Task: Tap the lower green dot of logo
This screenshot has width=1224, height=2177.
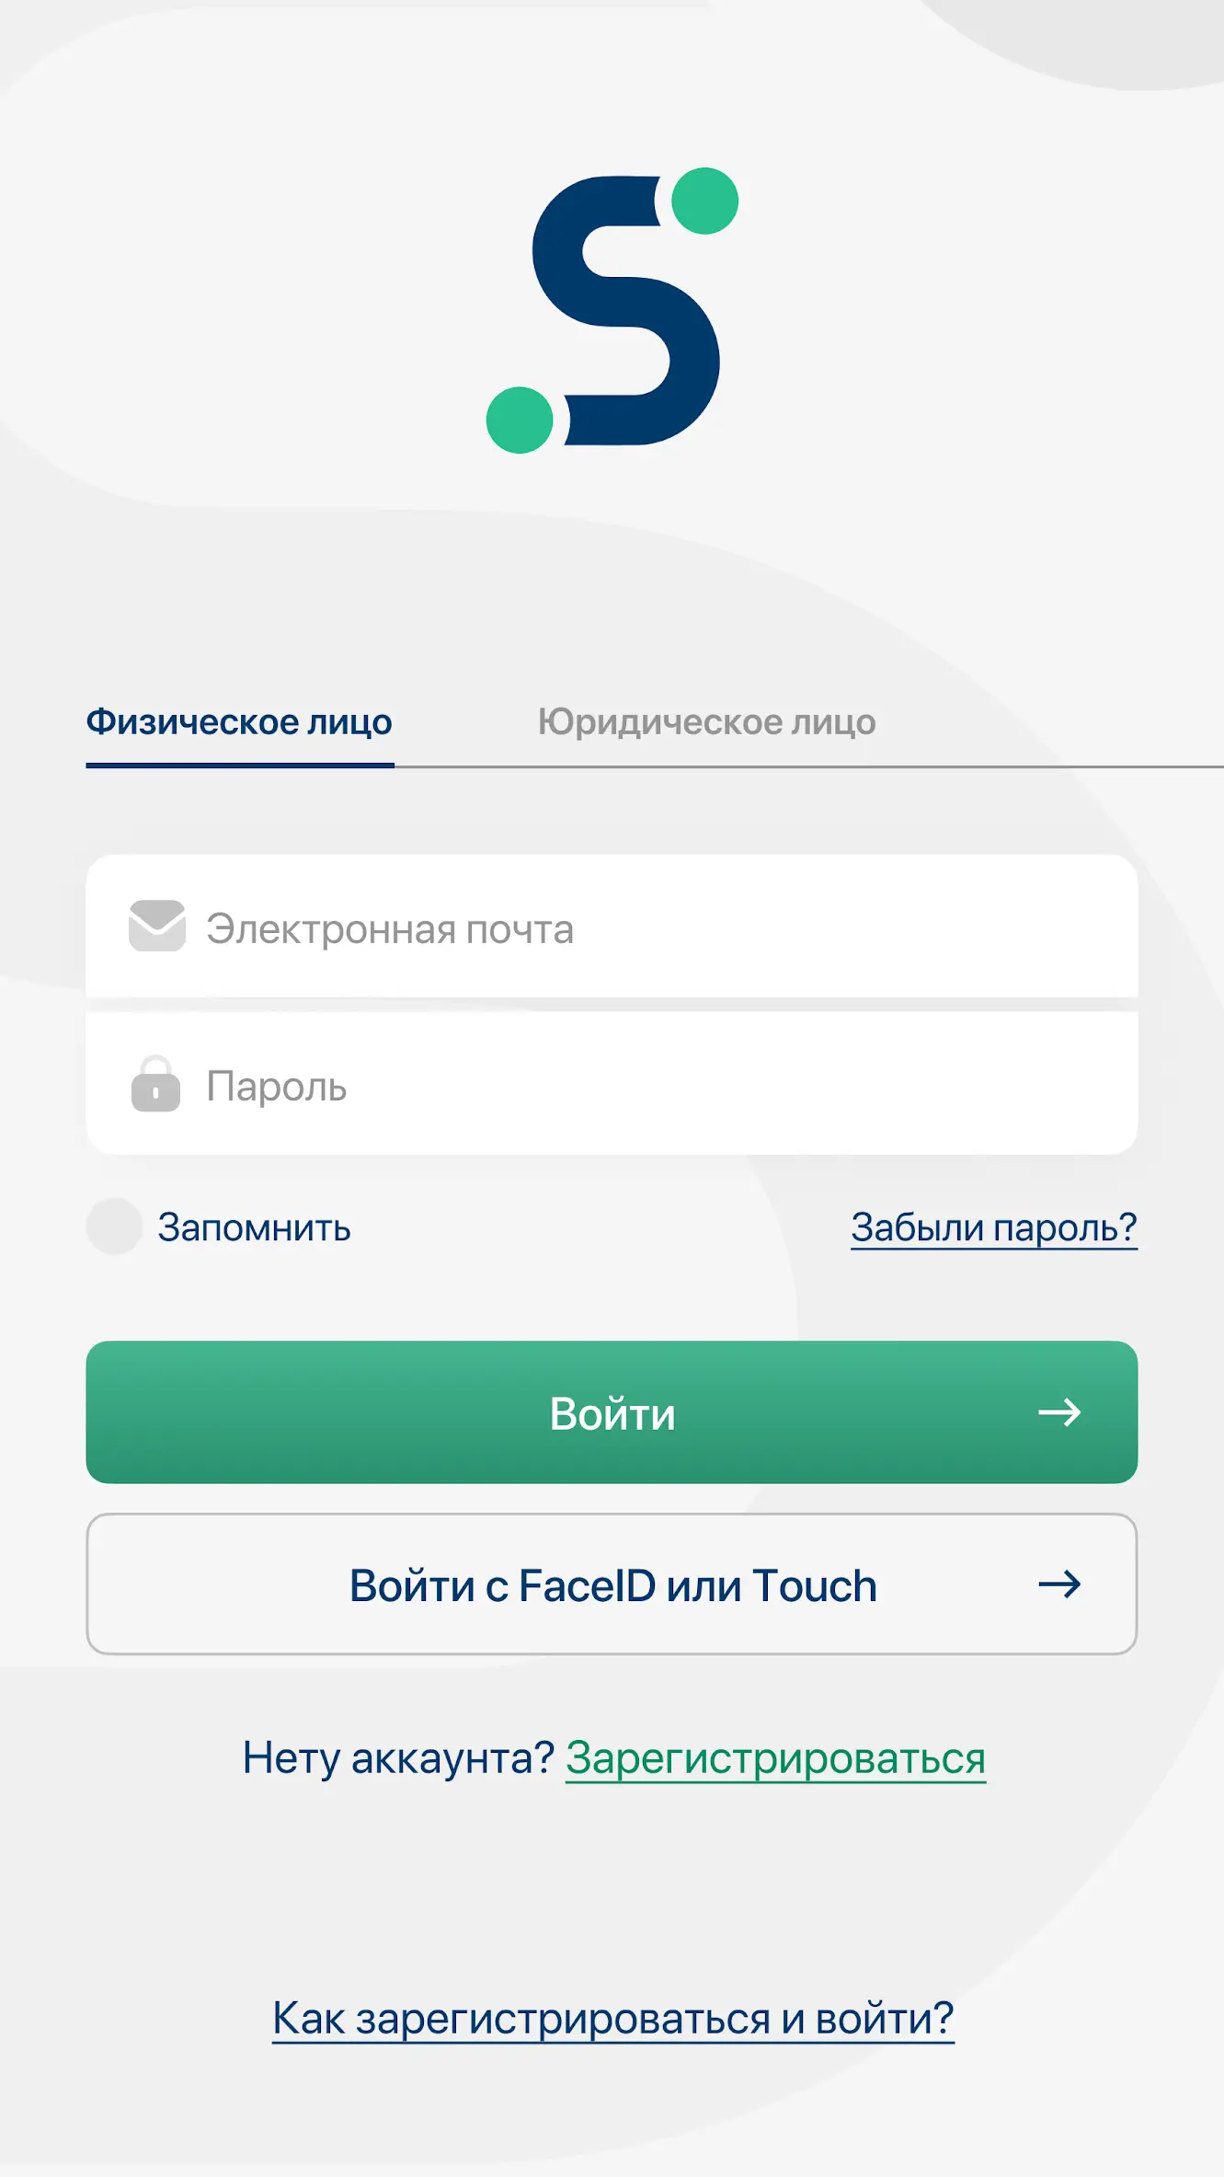Action: tap(520, 420)
